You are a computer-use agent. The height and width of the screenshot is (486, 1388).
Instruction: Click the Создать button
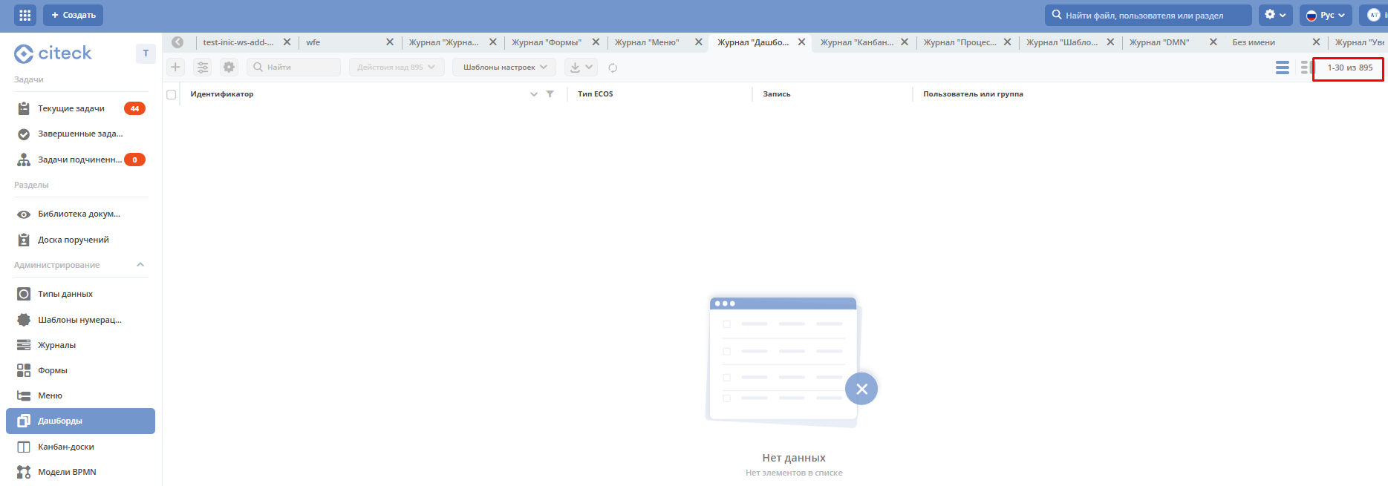coord(73,15)
